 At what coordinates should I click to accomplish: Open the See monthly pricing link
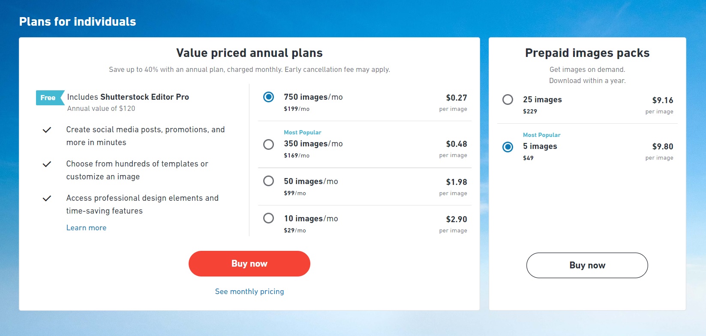pyautogui.click(x=249, y=291)
